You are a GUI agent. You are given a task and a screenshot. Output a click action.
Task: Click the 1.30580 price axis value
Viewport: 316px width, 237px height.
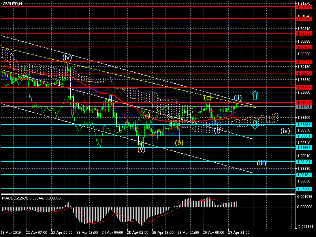[x=304, y=41]
